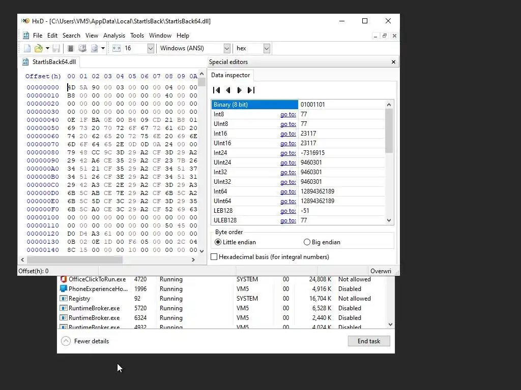This screenshot has width=521, height=390.
Task: Open the Open-file dropdown arrow
Action: click(47, 48)
